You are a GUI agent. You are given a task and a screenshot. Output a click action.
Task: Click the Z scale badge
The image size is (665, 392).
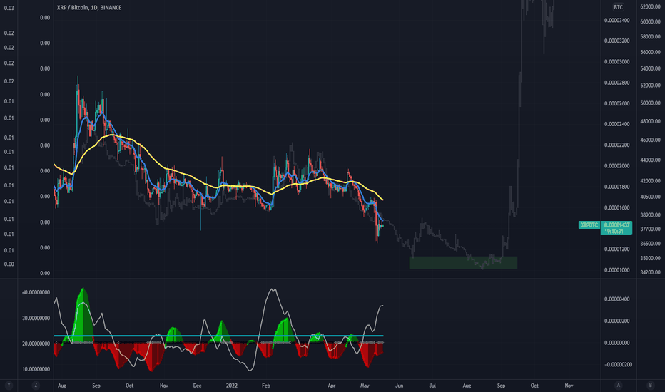click(x=36, y=385)
